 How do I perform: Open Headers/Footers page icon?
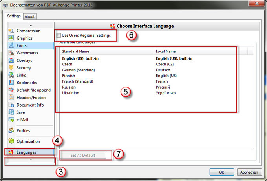(x=11, y=98)
